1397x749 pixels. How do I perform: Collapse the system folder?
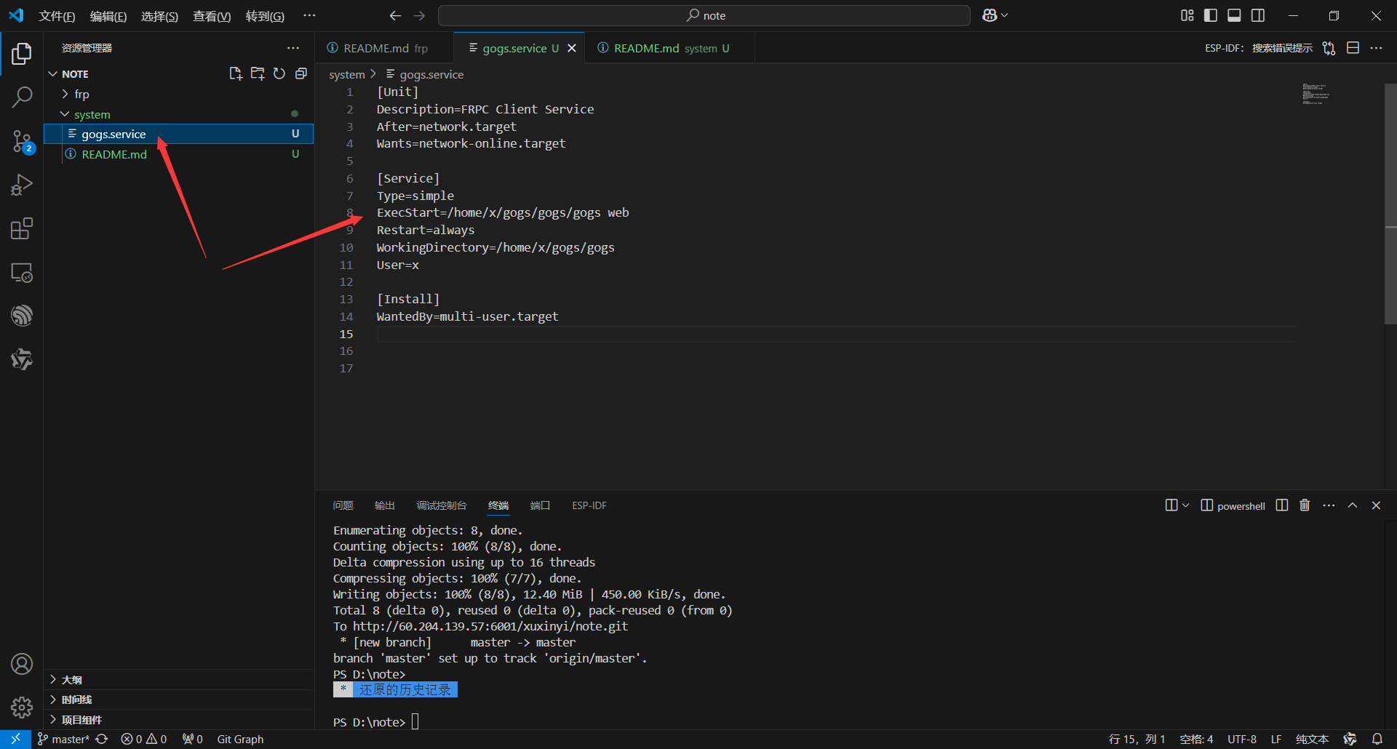92,114
